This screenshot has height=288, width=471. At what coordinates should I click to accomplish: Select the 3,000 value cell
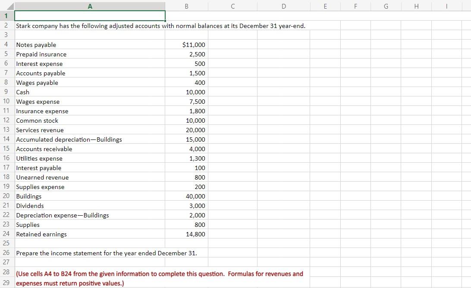[x=186, y=206]
